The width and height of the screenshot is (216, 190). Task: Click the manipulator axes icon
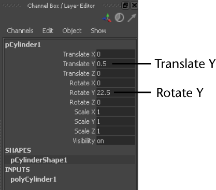point(107,18)
